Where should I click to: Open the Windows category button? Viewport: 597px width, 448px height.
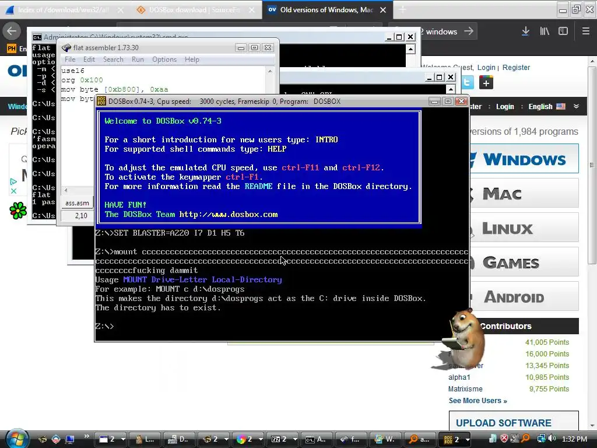point(524,159)
